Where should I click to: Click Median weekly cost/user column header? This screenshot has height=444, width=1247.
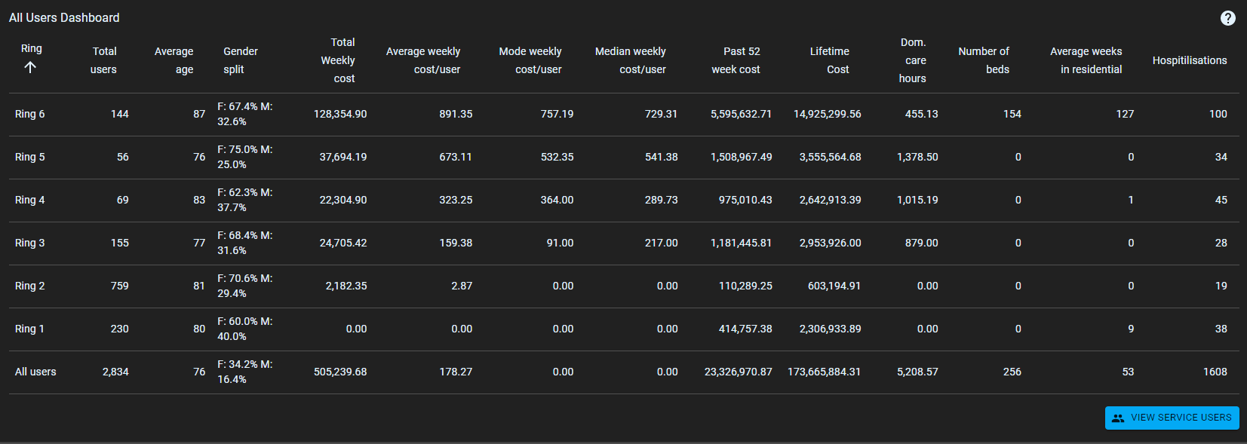tap(631, 60)
